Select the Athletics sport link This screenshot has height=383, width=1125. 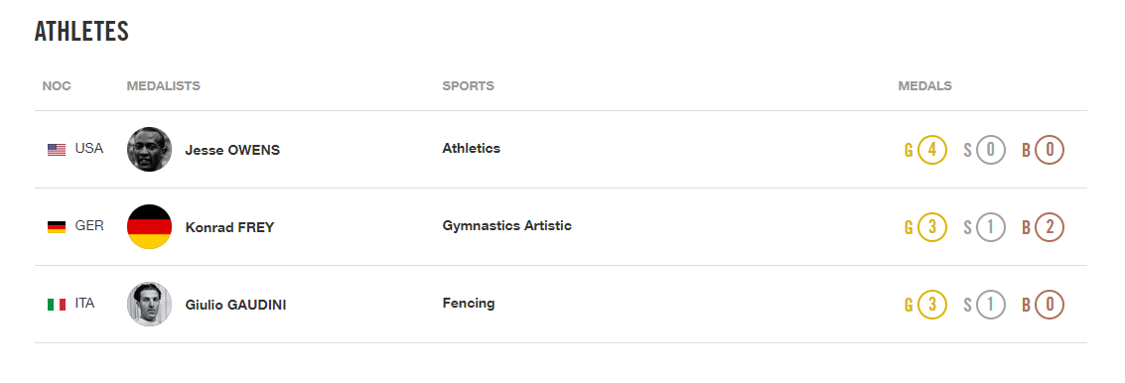[472, 149]
